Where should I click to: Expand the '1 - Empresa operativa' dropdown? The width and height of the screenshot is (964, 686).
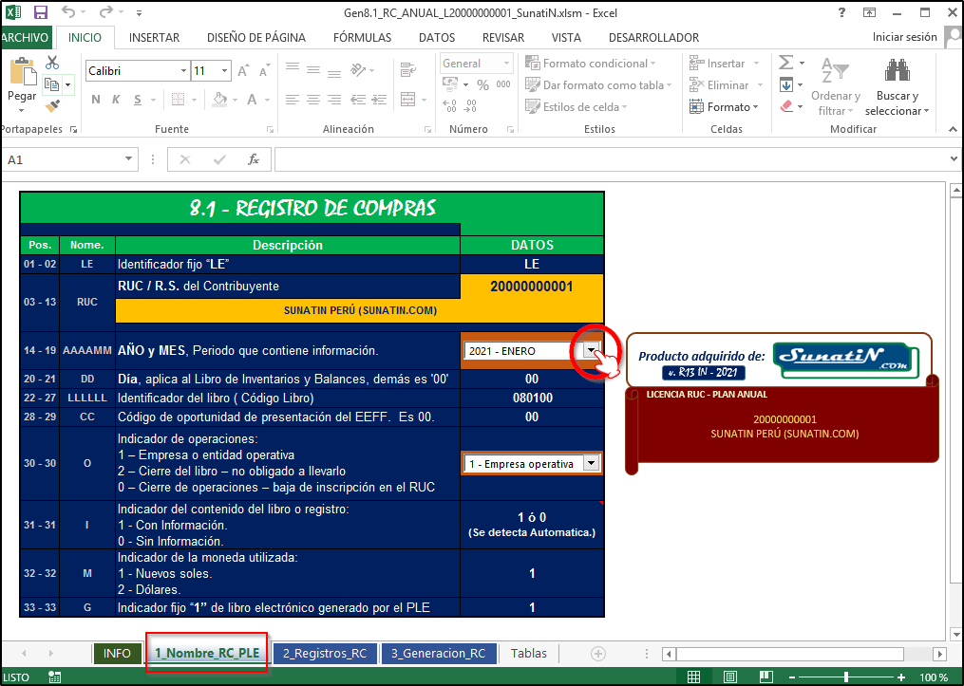592,464
